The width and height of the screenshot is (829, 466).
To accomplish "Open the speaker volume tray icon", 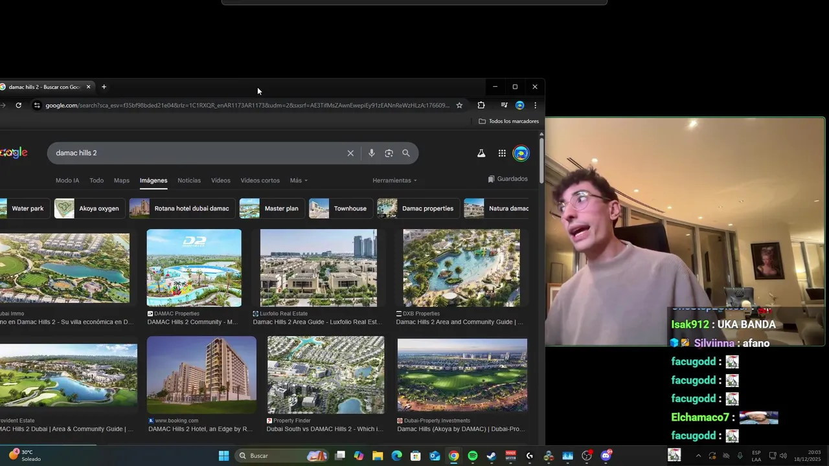I will [783, 456].
